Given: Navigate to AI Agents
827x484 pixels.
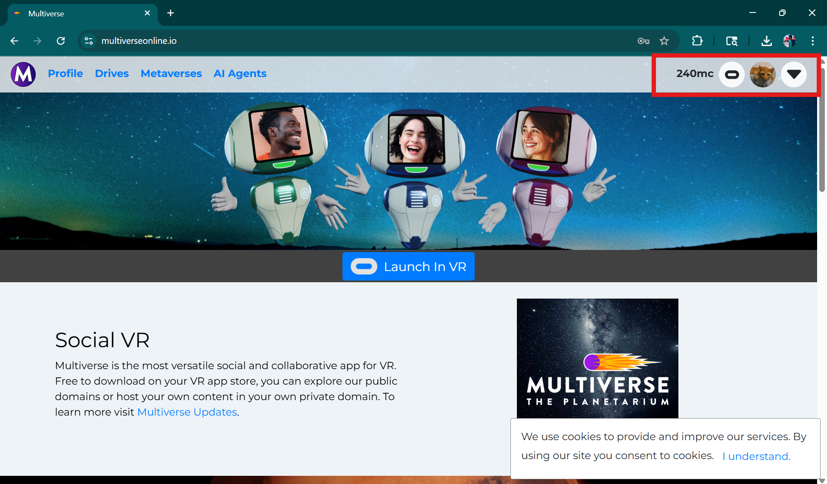Looking at the screenshot, I should click(240, 74).
